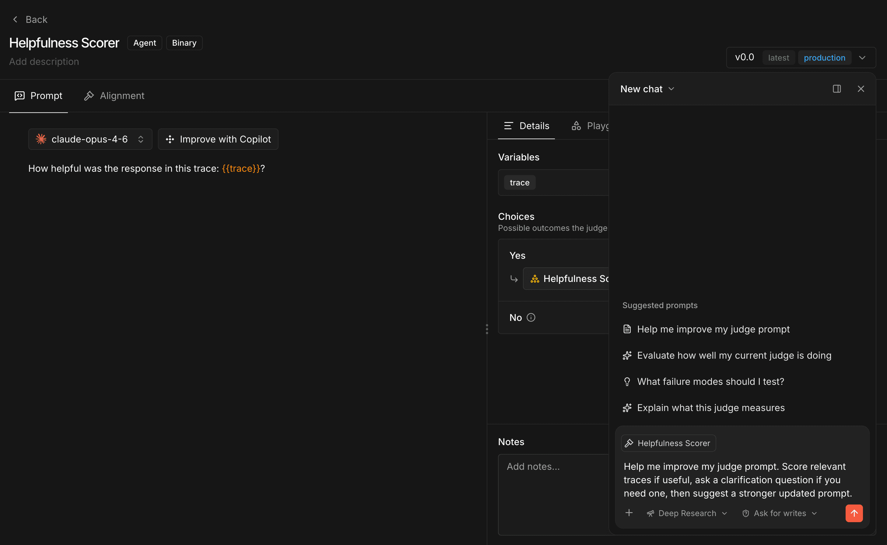Toggle the chat side panel layout icon
The height and width of the screenshot is (545, 887).
[837, 89]
